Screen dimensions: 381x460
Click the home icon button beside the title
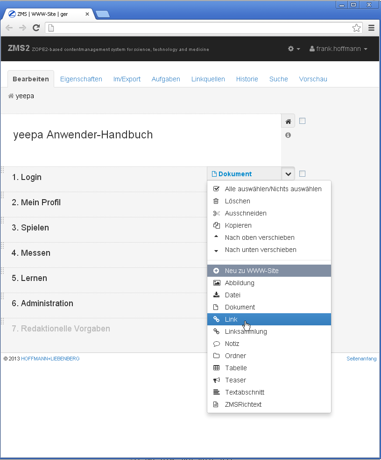(288, 122)
